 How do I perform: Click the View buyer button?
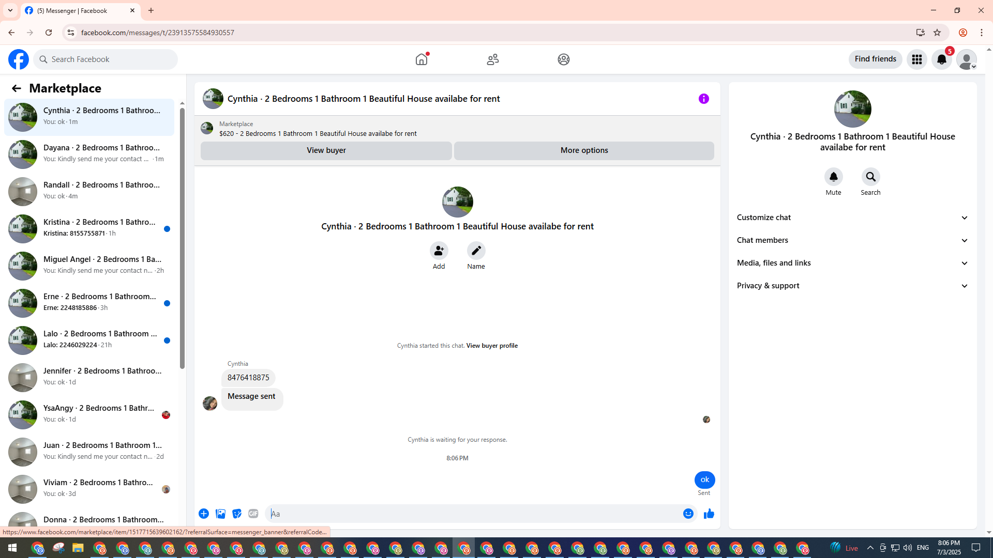tap(326, 150)
